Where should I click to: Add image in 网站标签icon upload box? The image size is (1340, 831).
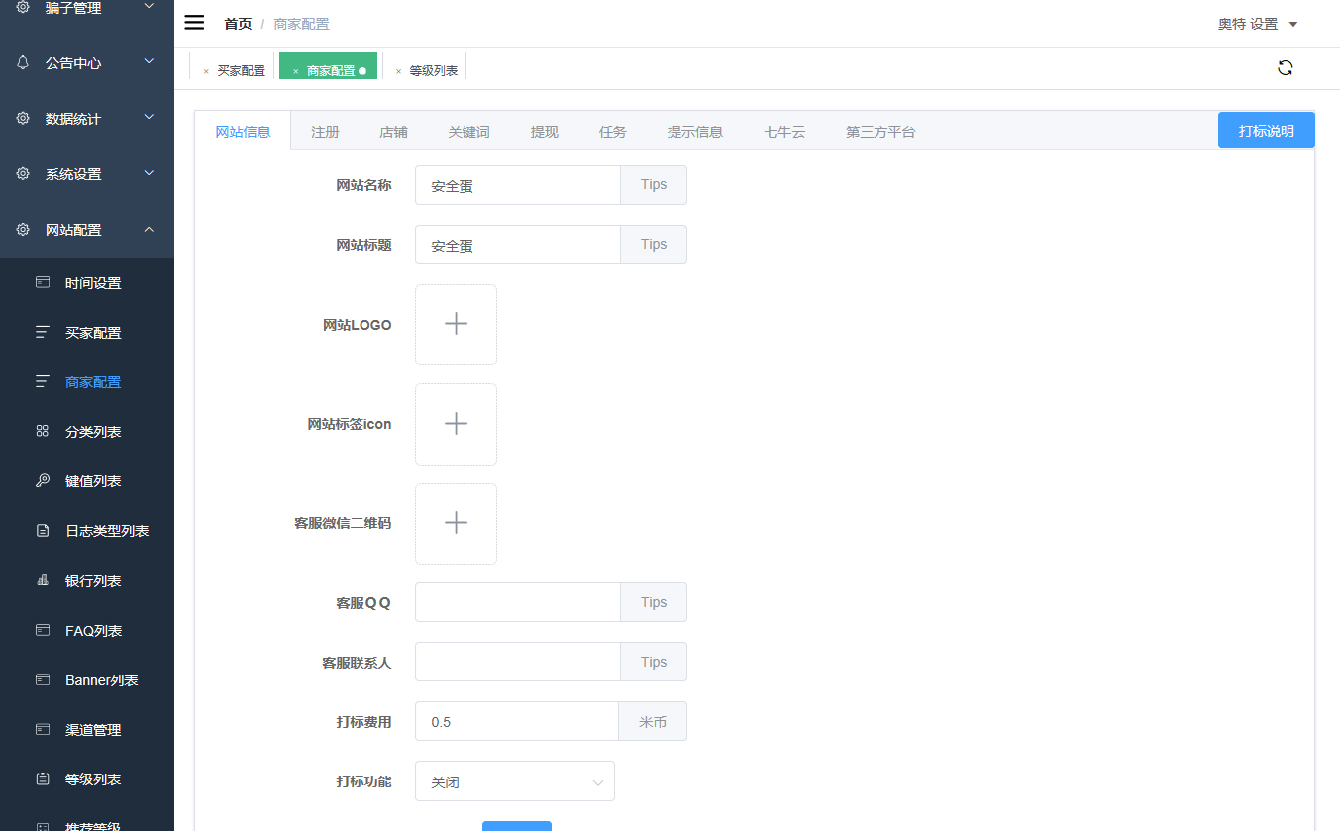456,424
